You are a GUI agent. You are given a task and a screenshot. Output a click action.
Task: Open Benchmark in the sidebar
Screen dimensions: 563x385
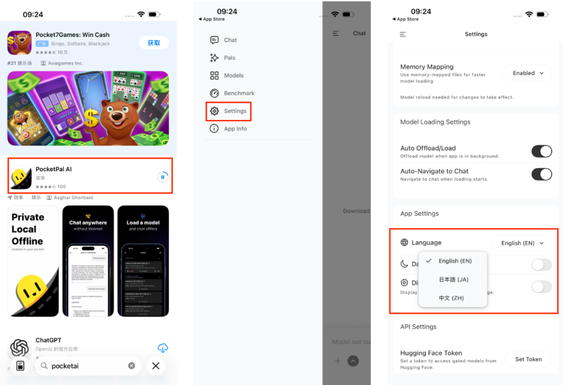coord(239,93)
